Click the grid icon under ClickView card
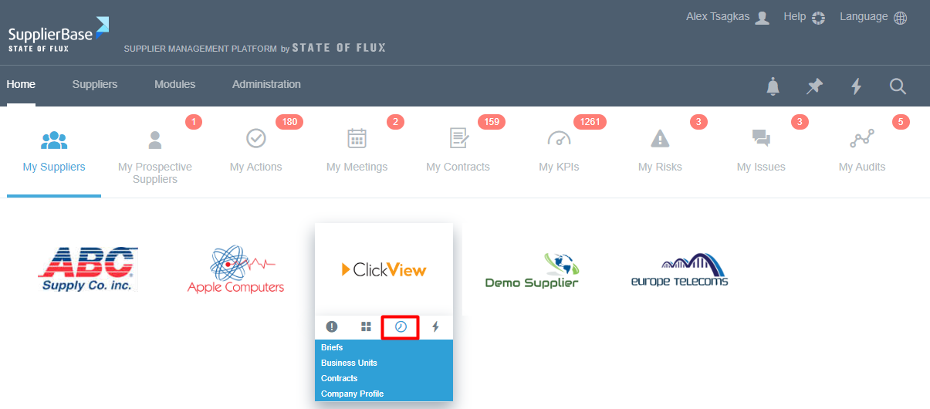This screenshot has height=409, width=930. tap(366, 326)
